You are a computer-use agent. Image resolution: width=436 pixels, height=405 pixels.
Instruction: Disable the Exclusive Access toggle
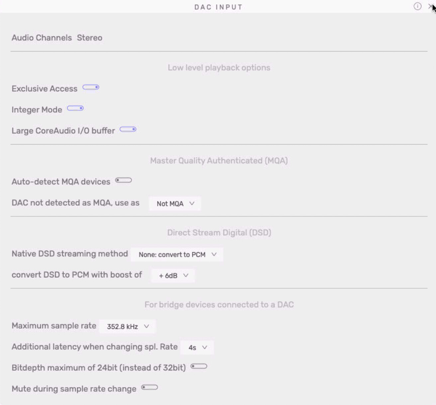tap(91, 87)
